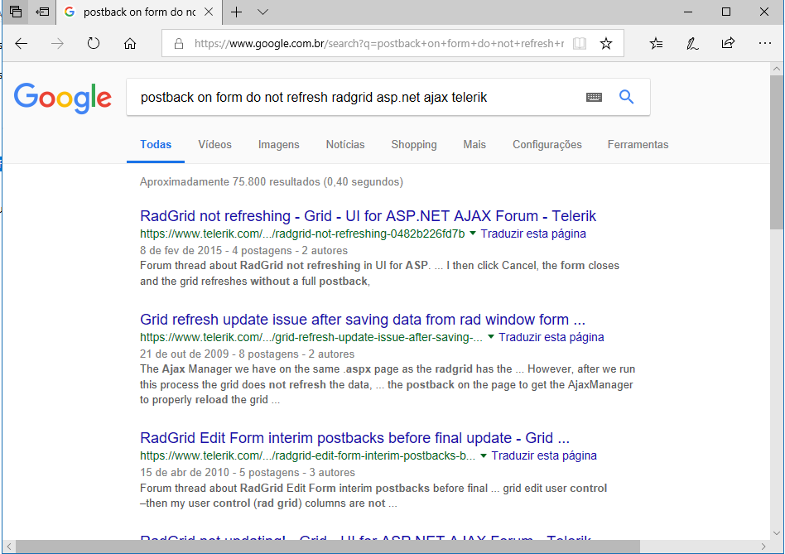Image resolution: width=785 pixels, height=554 pixels.
Task: Click the lock icon in address bar
Action: pos(178,44)
